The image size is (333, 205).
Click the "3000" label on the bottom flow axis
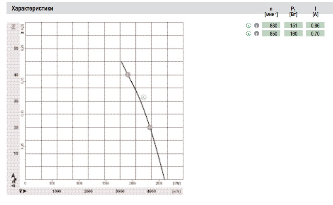[120, 191]
